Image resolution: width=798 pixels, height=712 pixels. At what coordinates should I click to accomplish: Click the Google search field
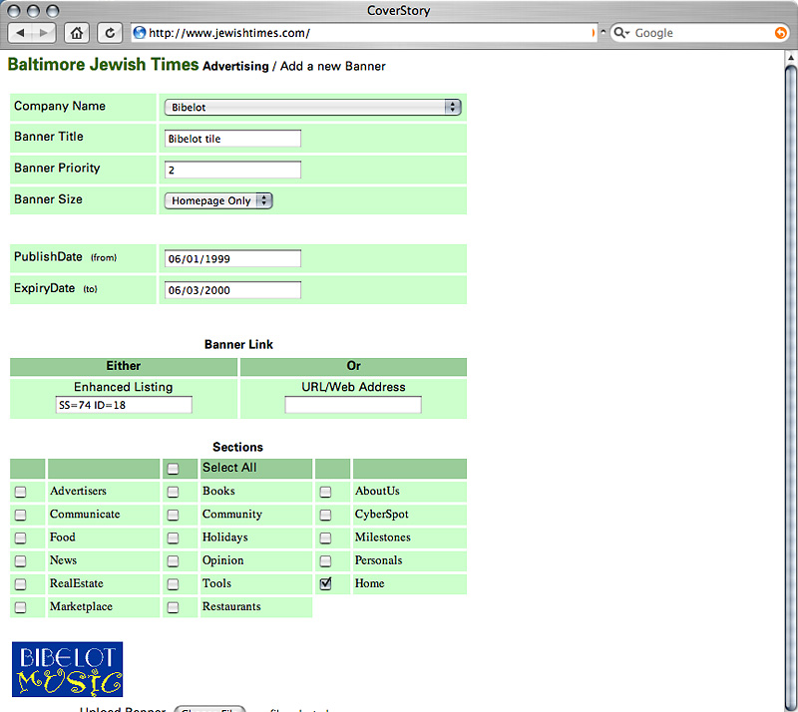click(702, 33)
